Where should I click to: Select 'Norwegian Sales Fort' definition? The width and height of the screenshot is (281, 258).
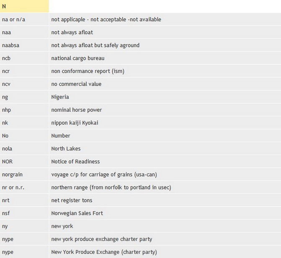coord(77,213)
